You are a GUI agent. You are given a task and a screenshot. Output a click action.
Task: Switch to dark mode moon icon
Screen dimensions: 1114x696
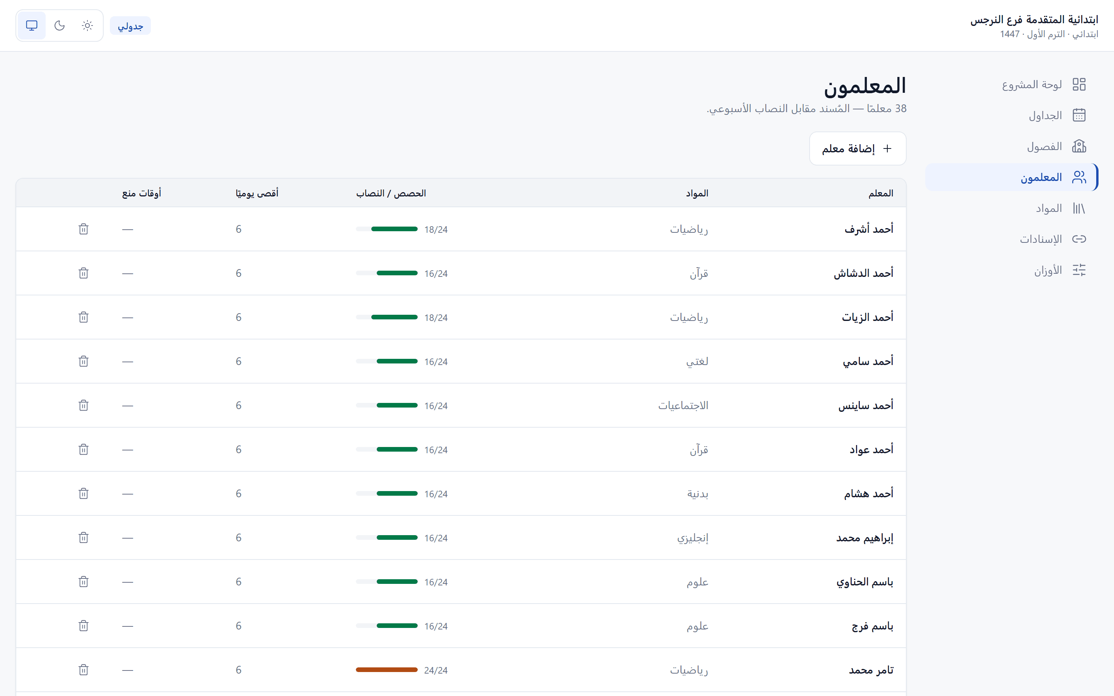tap(60, 25)
